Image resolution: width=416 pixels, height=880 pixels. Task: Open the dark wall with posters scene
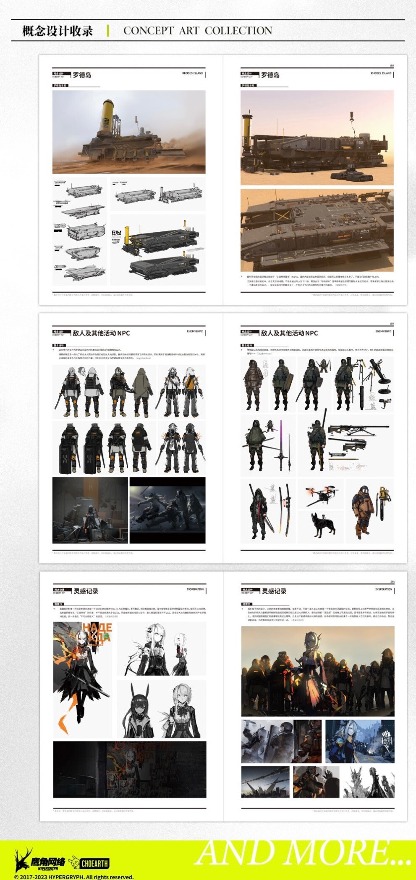pyautogui.click(x=130, y=770)
